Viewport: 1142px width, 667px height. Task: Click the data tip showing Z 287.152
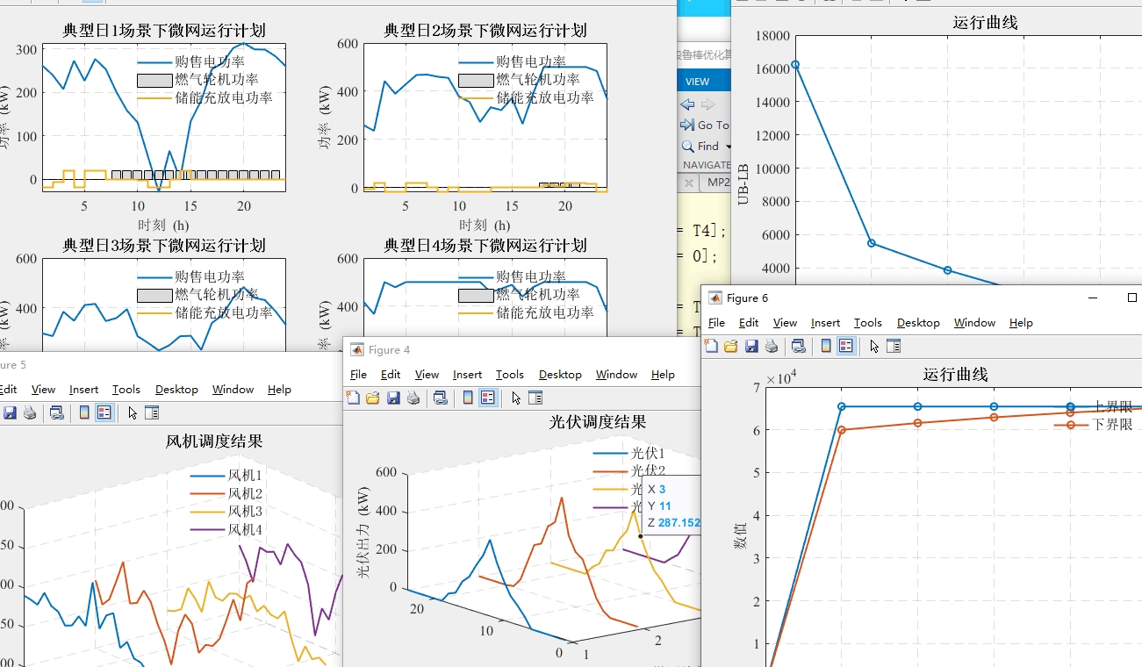click(x=672, y=506)
